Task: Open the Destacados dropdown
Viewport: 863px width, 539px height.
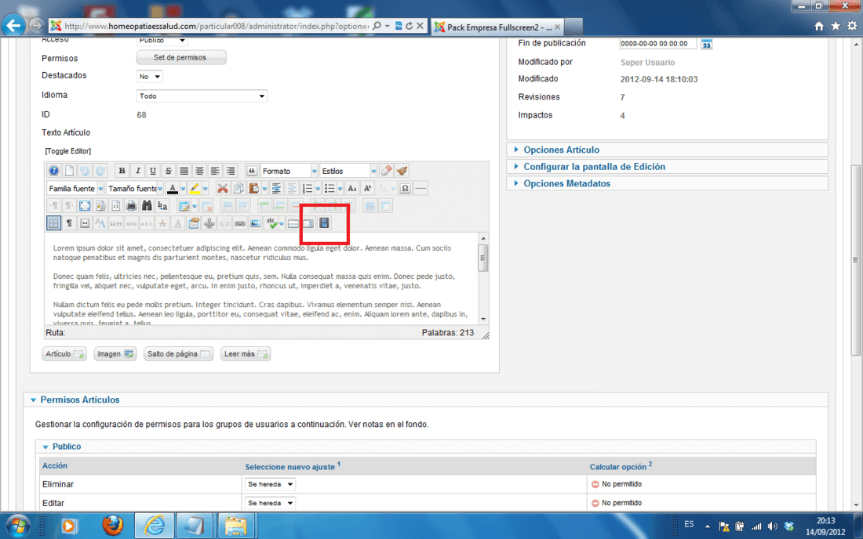Action: 149,76
